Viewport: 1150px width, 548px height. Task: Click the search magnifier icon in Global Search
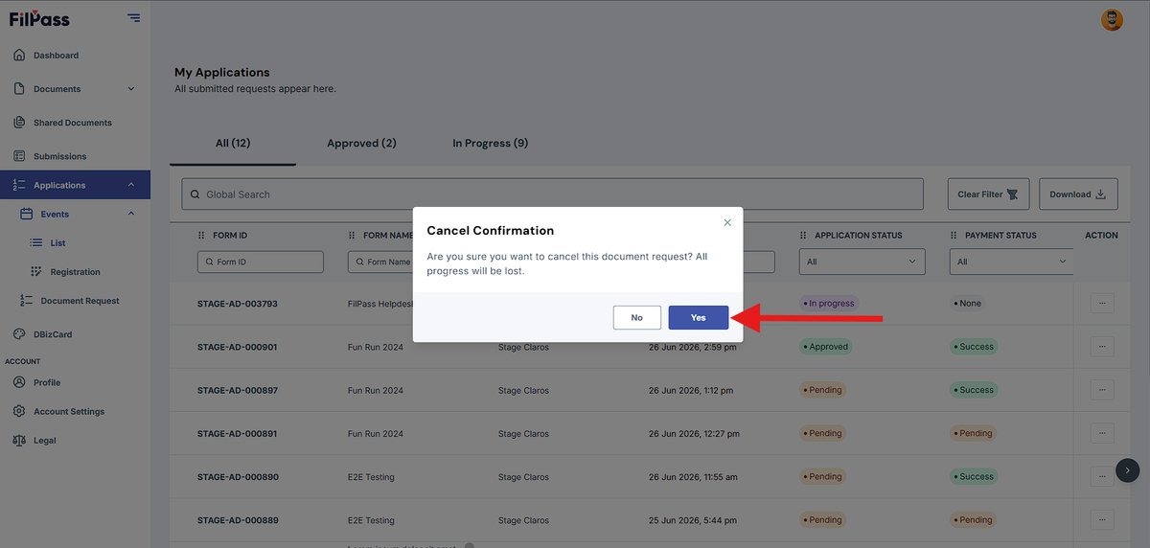pos(195,194)
